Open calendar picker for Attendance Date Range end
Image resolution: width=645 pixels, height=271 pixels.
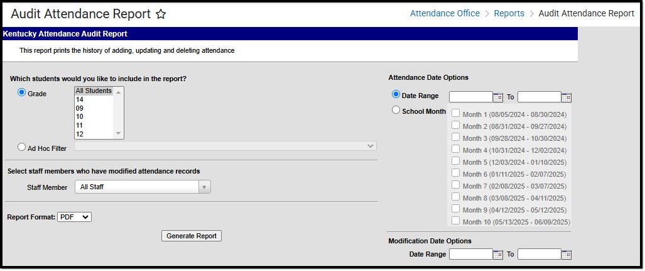coord(566,97)
